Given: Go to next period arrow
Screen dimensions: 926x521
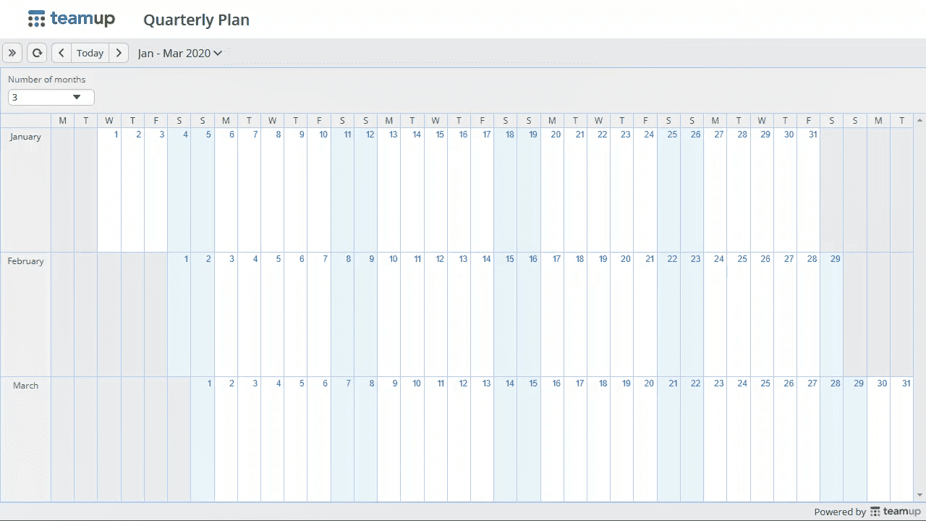Looking at the screenshot, I should pos(119,53).
